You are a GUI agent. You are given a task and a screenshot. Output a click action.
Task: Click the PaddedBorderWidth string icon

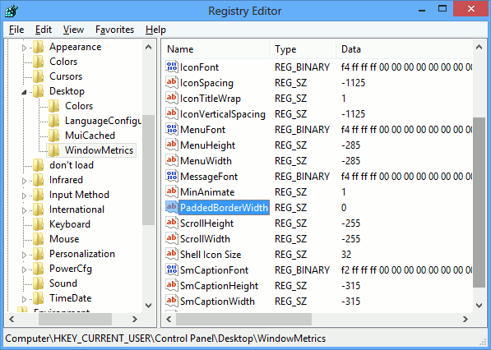[x=172, y=207]
